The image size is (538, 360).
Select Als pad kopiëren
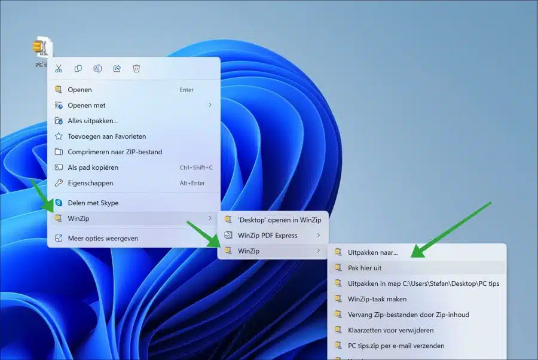pos(134,167)
